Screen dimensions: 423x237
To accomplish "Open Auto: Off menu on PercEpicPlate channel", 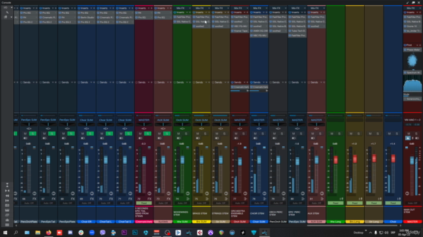I will [x=67, y=203].
